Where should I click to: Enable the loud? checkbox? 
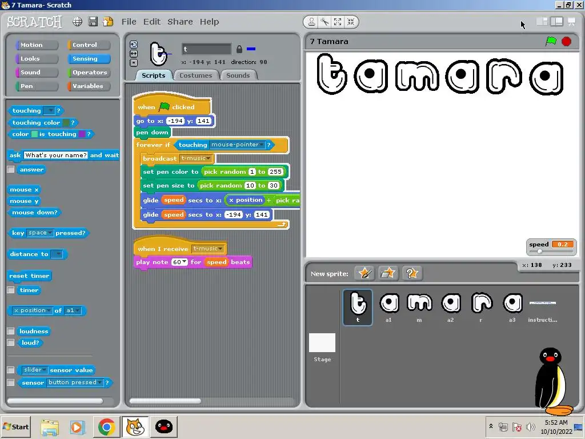tap(11, 342)
